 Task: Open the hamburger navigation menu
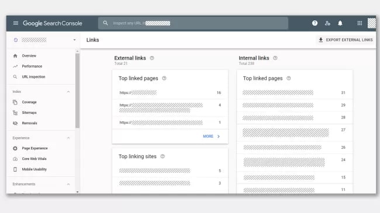[16, 23]
